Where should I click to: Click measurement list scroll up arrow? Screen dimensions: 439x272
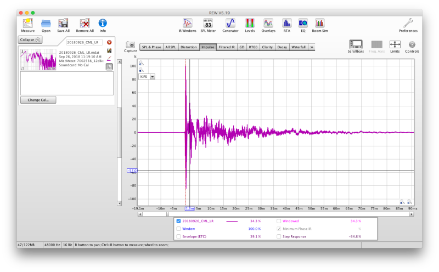120,61
